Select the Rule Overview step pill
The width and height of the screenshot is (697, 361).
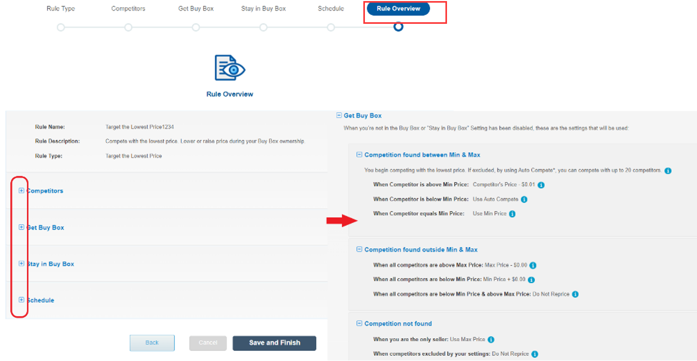pyautogui.click(x=398, y=8)
